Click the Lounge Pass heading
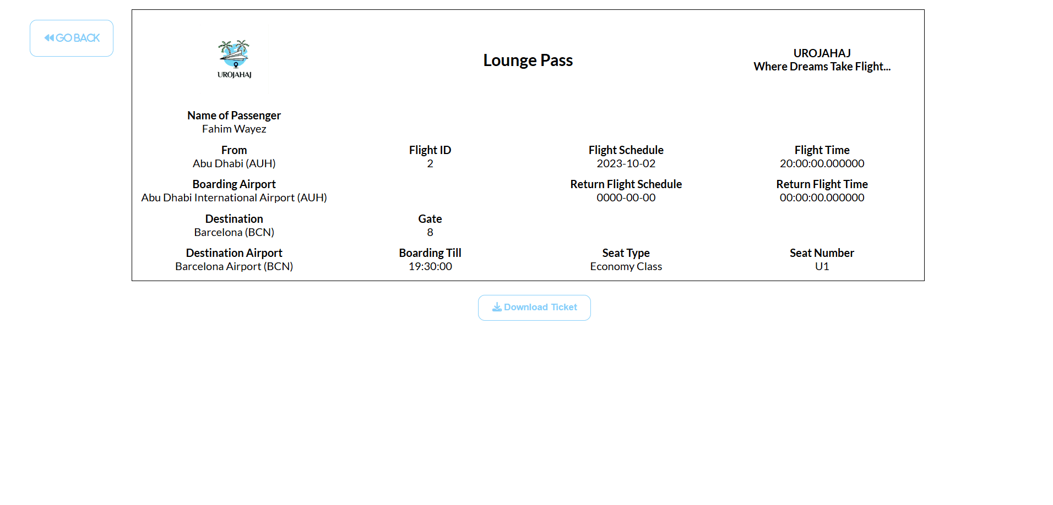Image resolution: width=1053 pixels, height=505 pixels. pyautogui.click(x=528, y=60)
